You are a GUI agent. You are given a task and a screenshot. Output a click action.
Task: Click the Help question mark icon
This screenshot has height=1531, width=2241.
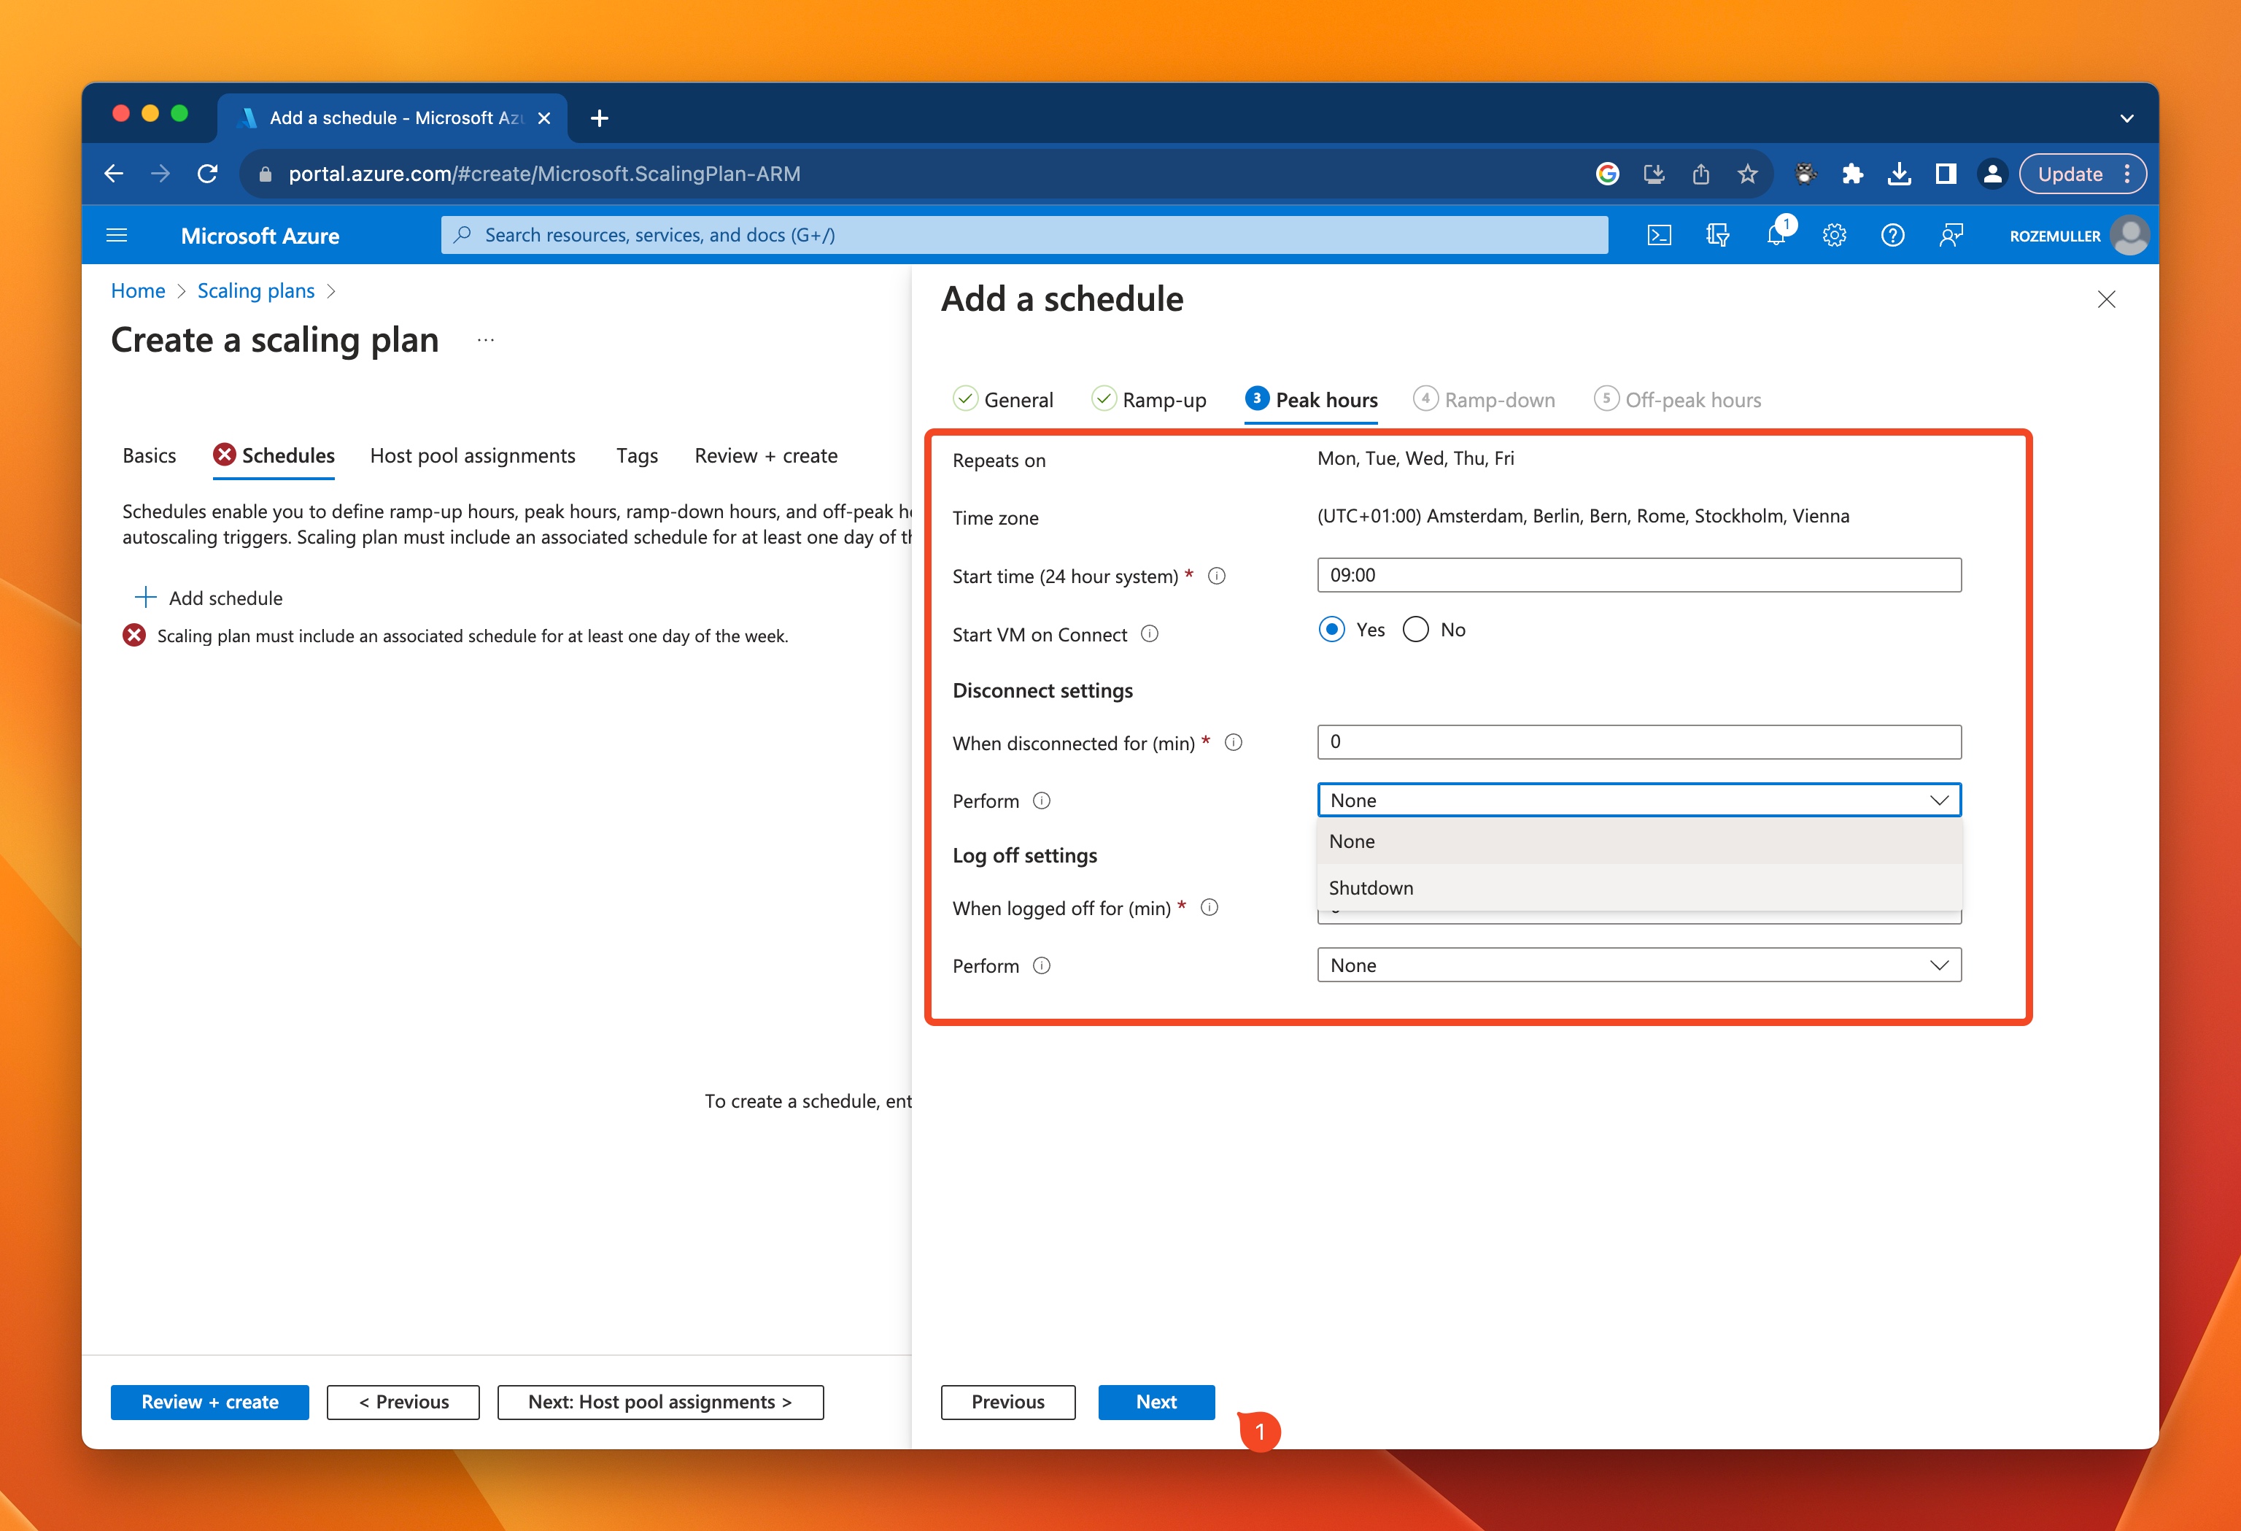[x=1892, y=236]
